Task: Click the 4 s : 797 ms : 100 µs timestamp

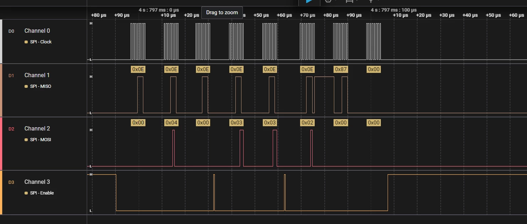Action: point(394,10)
